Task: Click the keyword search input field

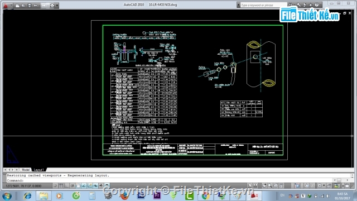Action: tap(264, 5)
